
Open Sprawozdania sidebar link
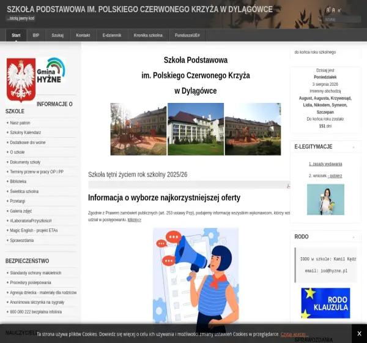(x=22, y=240)
